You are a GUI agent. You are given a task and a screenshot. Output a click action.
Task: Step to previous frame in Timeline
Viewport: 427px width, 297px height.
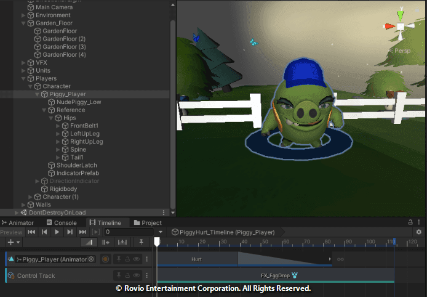click(44, 232)
